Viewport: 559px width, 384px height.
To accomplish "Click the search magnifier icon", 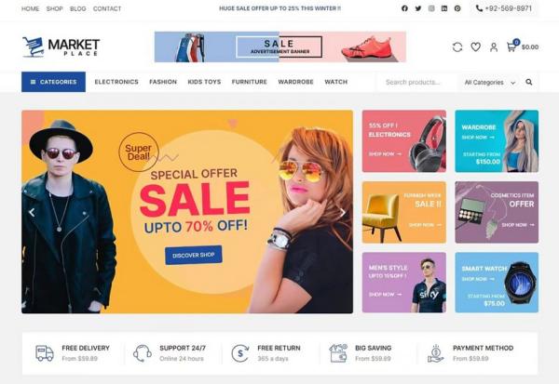I will coord(529,82).
